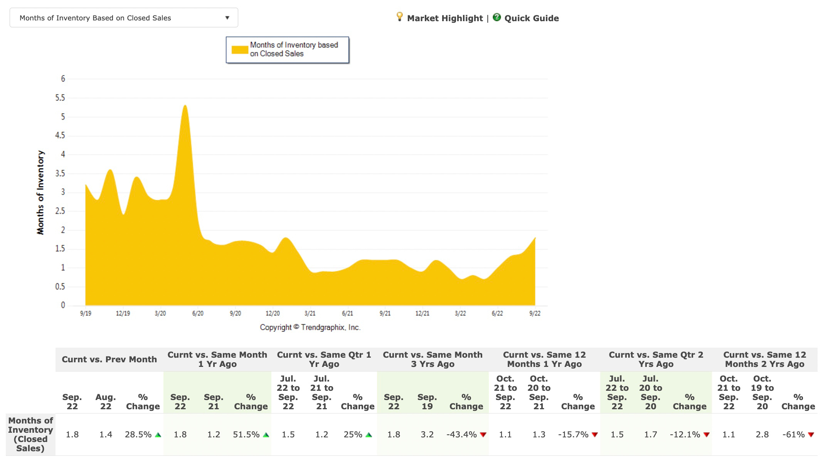Click the dropdown arrow in selector box
828x462 pixels.
(x=227, y=18)
